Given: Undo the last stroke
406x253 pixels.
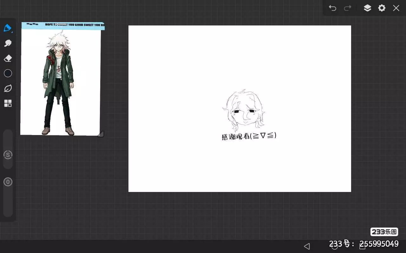Looking at the screenshot, I should click(x=332, y=8).
